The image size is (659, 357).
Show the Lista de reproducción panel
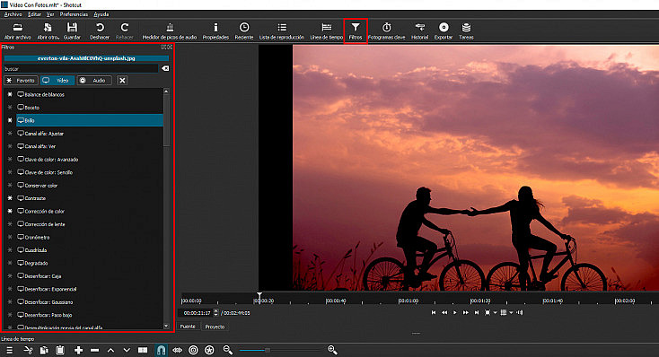[282, 31]
